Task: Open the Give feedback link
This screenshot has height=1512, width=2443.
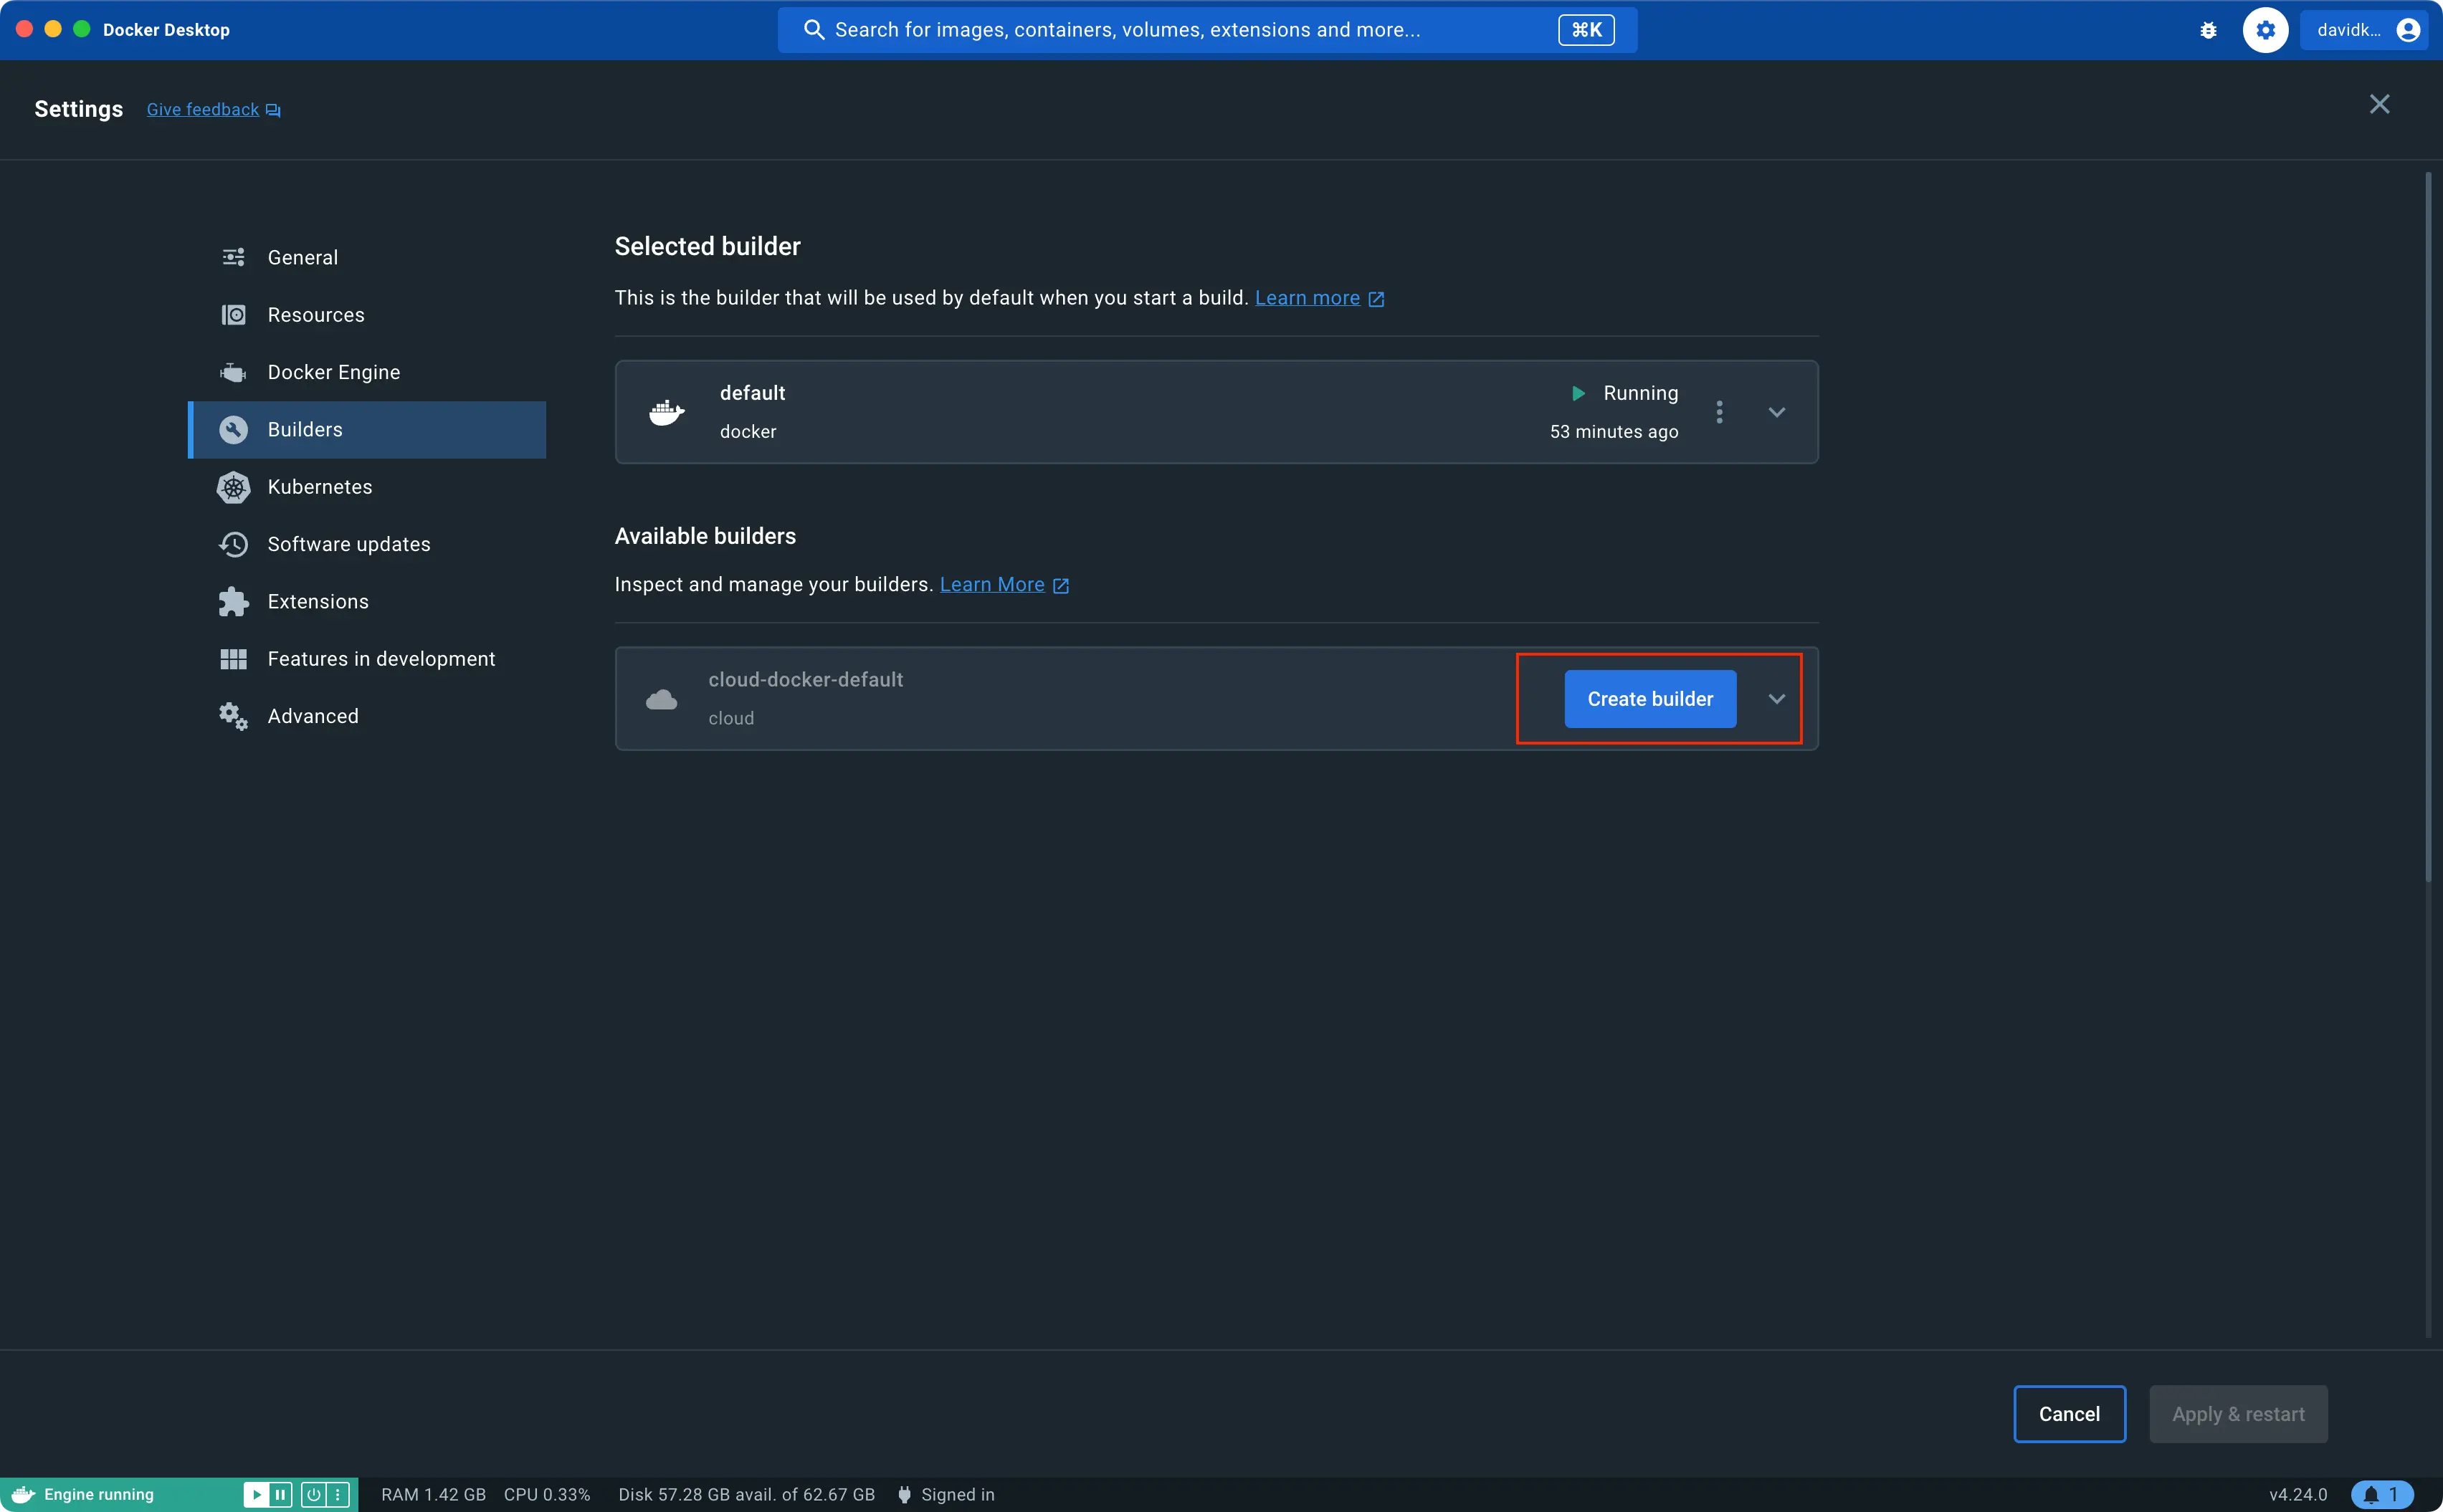Action: [203, 110]
